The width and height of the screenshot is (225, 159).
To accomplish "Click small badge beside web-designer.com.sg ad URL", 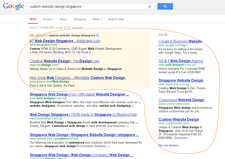I will (x=200, y=65).
